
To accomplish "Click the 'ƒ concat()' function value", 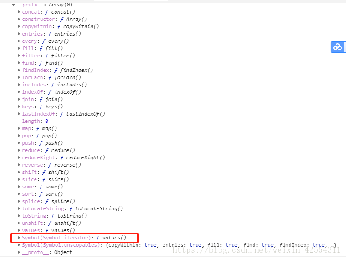I will 60,12.
